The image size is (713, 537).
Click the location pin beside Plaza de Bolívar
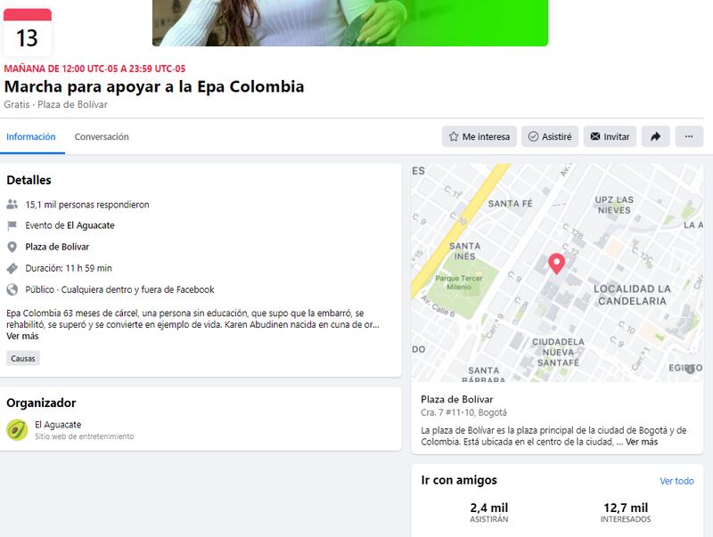(12, 247)
